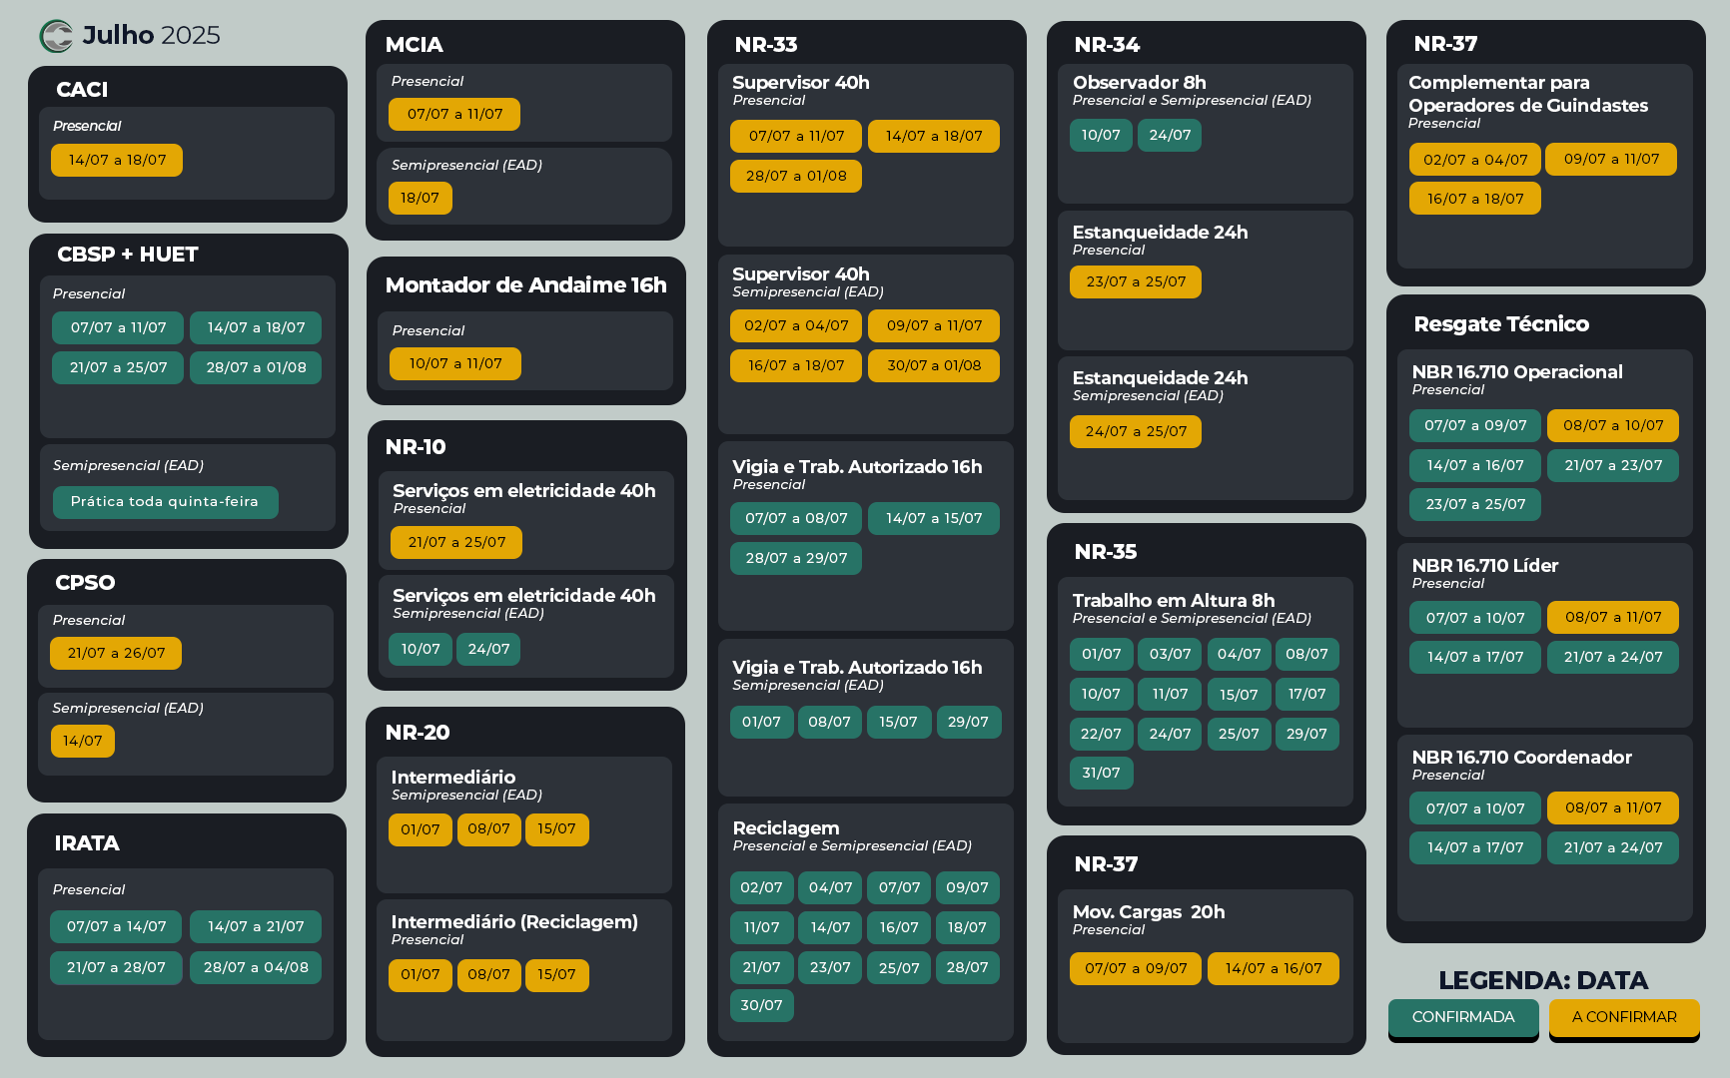Select Mov. Cargas 20h date 14/07 a 16/07
Viewport: 1730px width, 1078px height.
1274,968
